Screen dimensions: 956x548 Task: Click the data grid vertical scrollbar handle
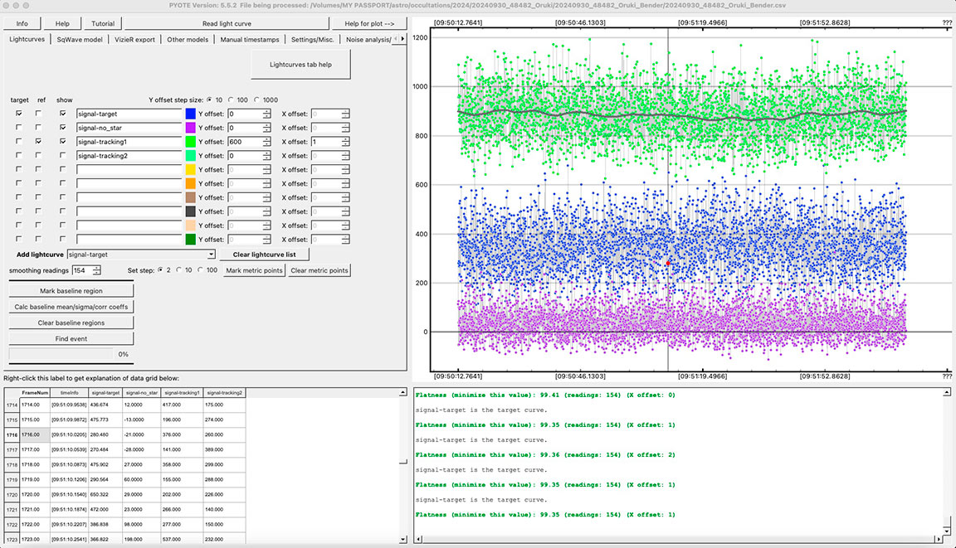403,462
